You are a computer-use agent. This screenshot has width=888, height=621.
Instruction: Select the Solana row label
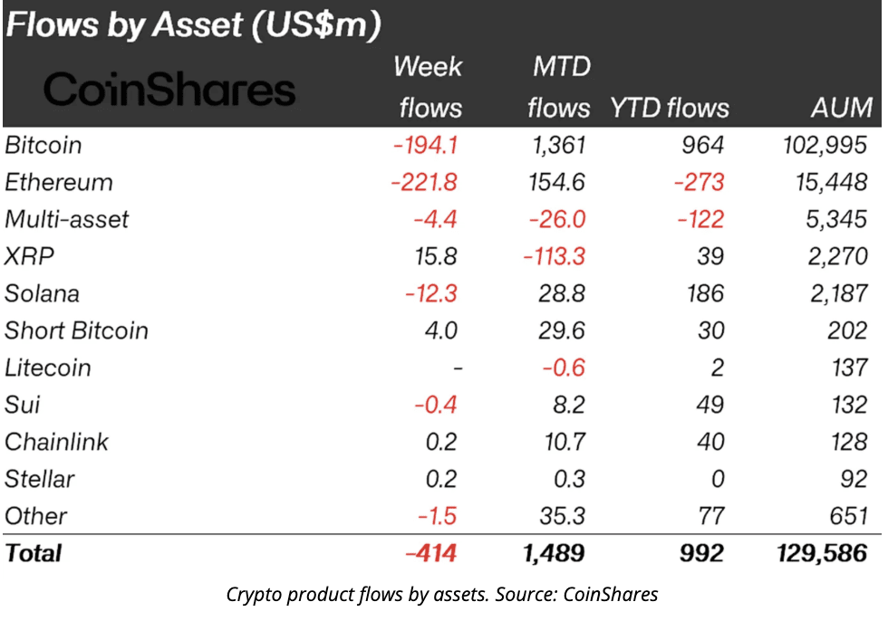point(42,293)
